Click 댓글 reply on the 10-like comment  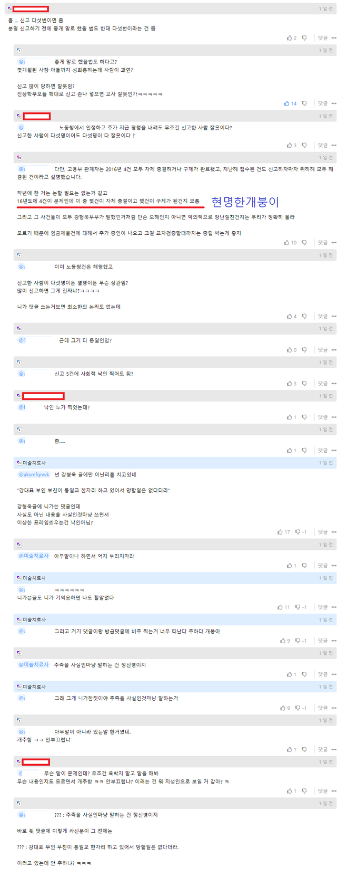(x=322, y=243)
